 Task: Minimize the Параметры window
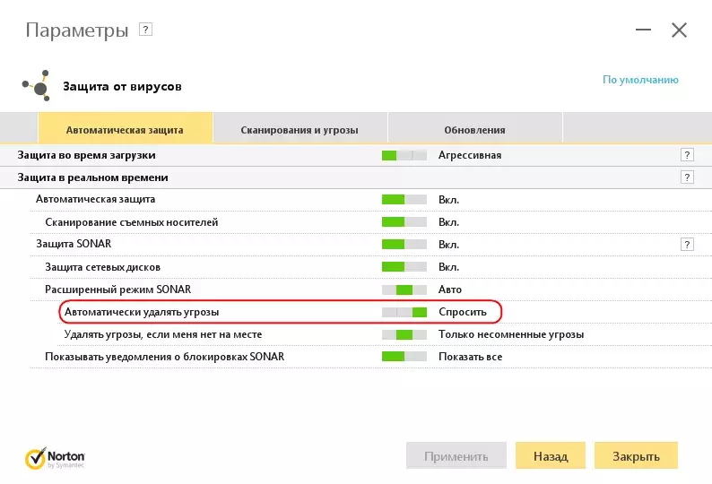(643, 30)
